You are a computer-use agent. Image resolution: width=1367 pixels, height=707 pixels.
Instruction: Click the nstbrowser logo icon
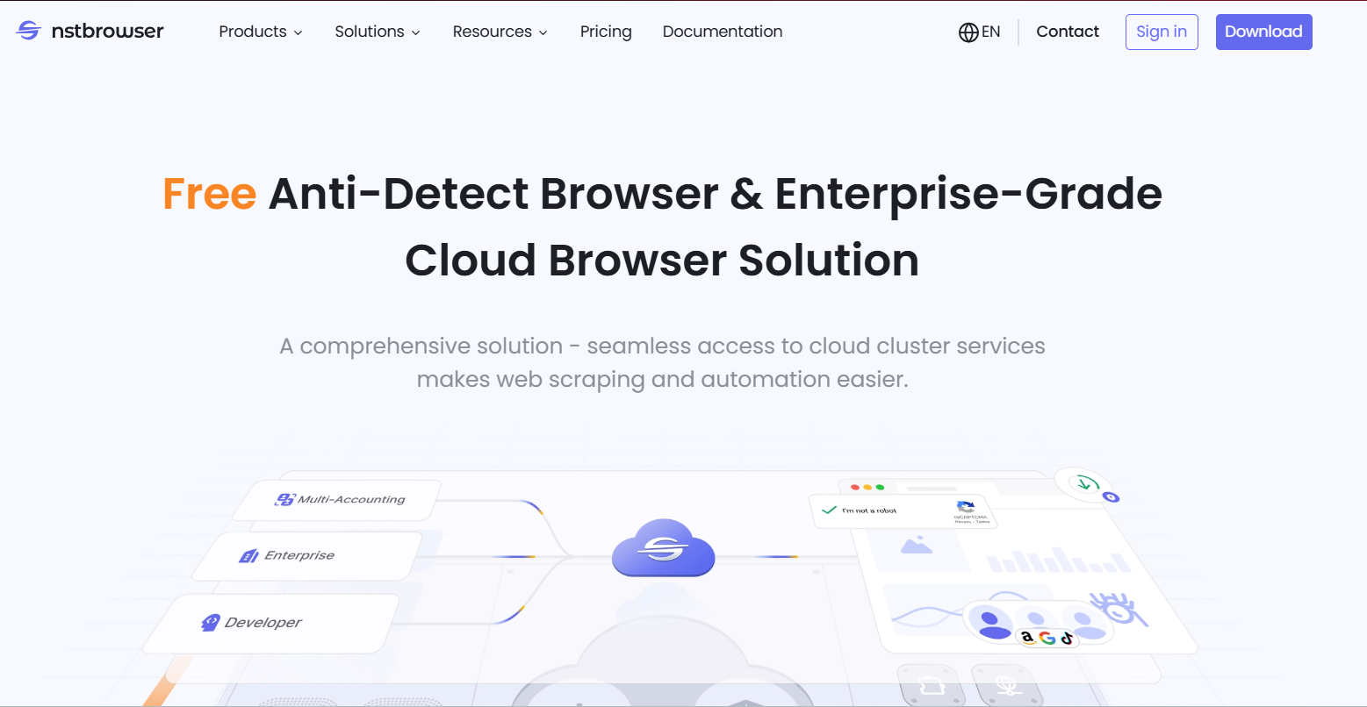click(28, 32)
